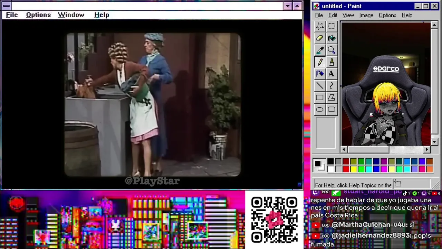Select the Polygon shape tool
Image resolution: width=442 pixels, height=249 pixels.
coord(331,98)
